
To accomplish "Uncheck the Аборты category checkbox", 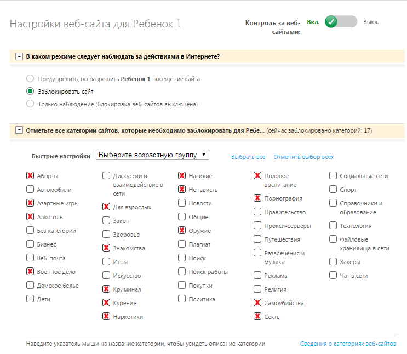I will [30, 176].
